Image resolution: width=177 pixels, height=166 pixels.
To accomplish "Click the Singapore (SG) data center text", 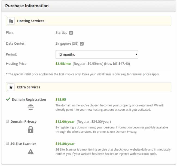I will [x=67, y=44].
